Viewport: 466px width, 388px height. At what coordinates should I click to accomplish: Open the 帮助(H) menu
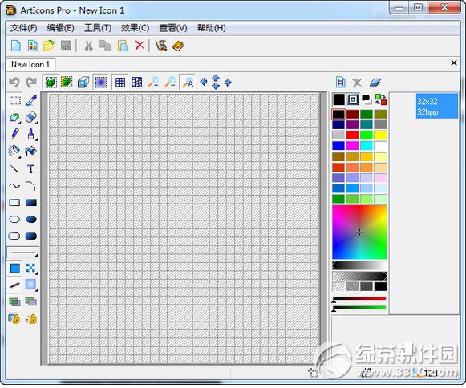[x=211, y=28]
